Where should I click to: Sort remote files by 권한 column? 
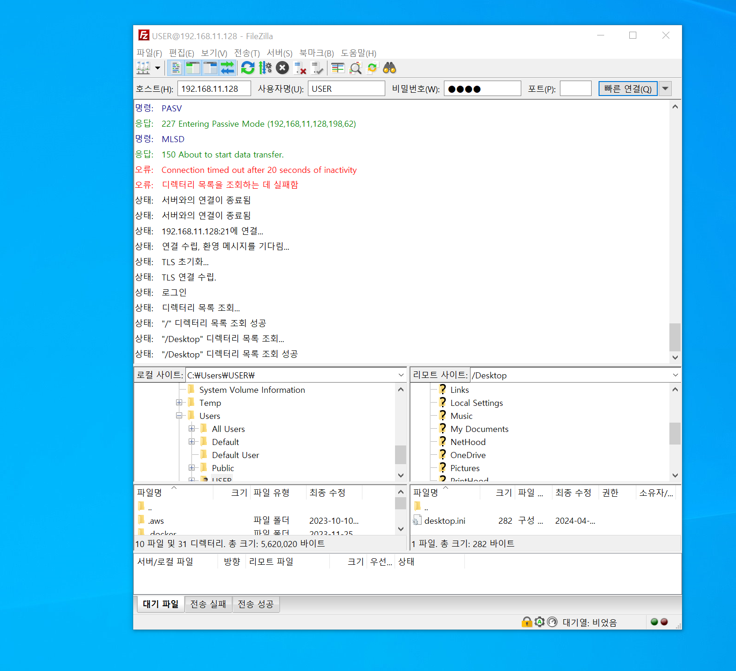click(x=617, y=493)
